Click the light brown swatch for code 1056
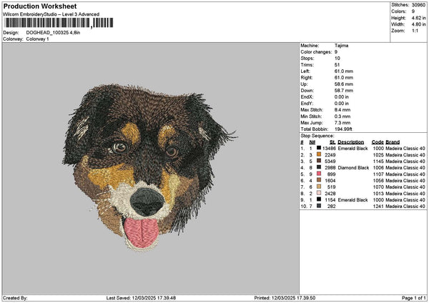The height and width of the screenshot is (303, 429). [x=318, y=180]
